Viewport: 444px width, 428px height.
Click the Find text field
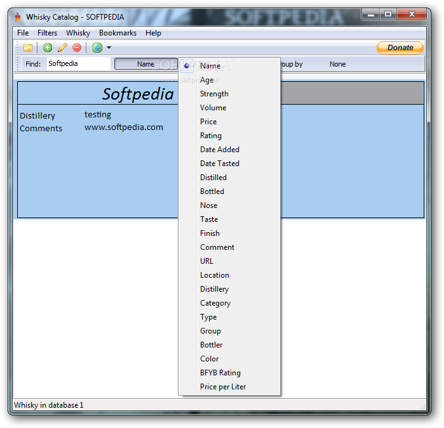coord(79,63)
